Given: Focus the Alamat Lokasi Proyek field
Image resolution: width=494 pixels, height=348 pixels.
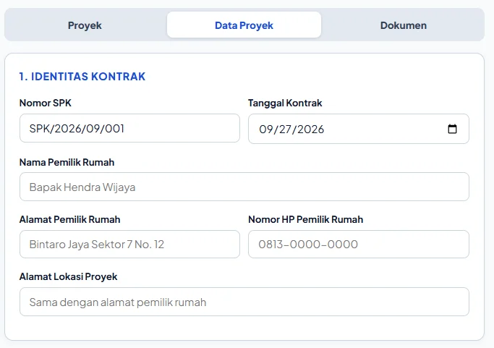Looking at the screenshot, I should (x=244, y=302).
